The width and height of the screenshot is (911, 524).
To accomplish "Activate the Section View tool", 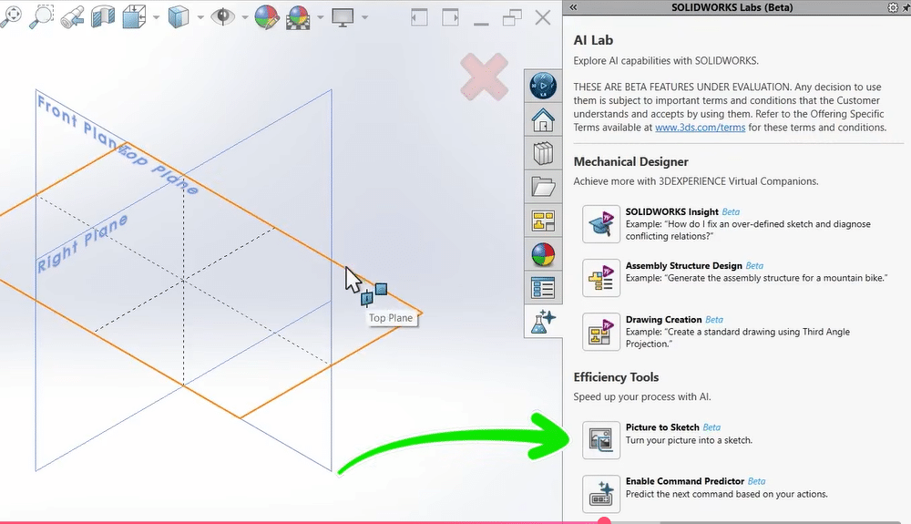I will (x=103, y=16).
